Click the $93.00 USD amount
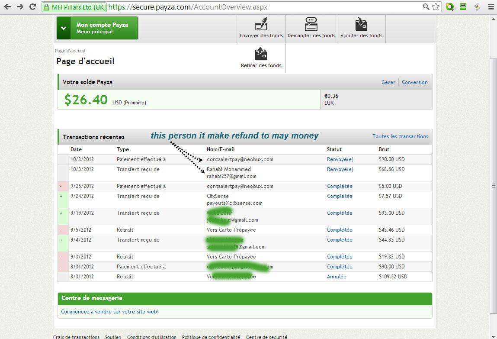 [392, 213]
